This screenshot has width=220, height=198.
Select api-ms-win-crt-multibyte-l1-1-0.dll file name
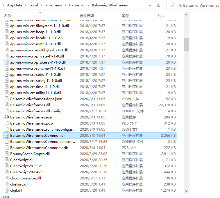pyautogui.click(x=39, y=50)
